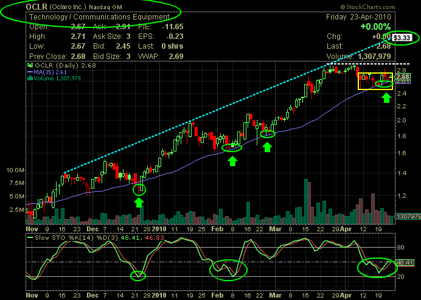Select Technology / Communications Equipment sector text
The height and width of the screenshot is (300, 421).
click(x=99, y=17)
